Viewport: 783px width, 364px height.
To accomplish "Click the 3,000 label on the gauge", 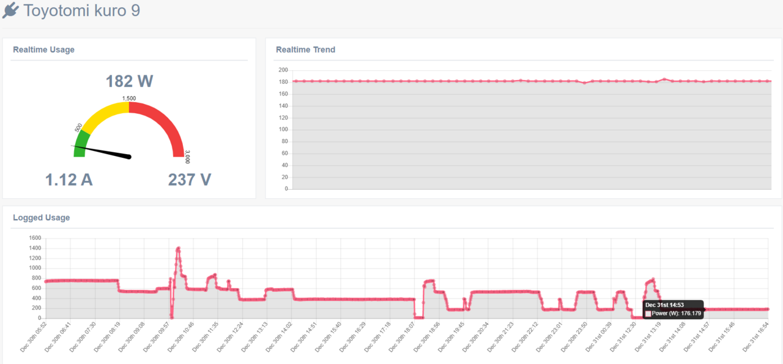I will (187, 157).
